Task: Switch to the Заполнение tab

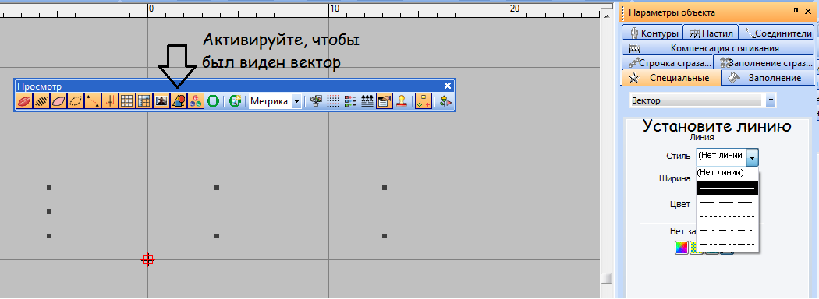Action: pyautogui.click(x=768, y=79)
